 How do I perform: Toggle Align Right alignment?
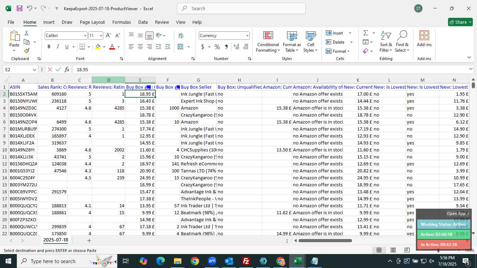click(x=149, y=47)
